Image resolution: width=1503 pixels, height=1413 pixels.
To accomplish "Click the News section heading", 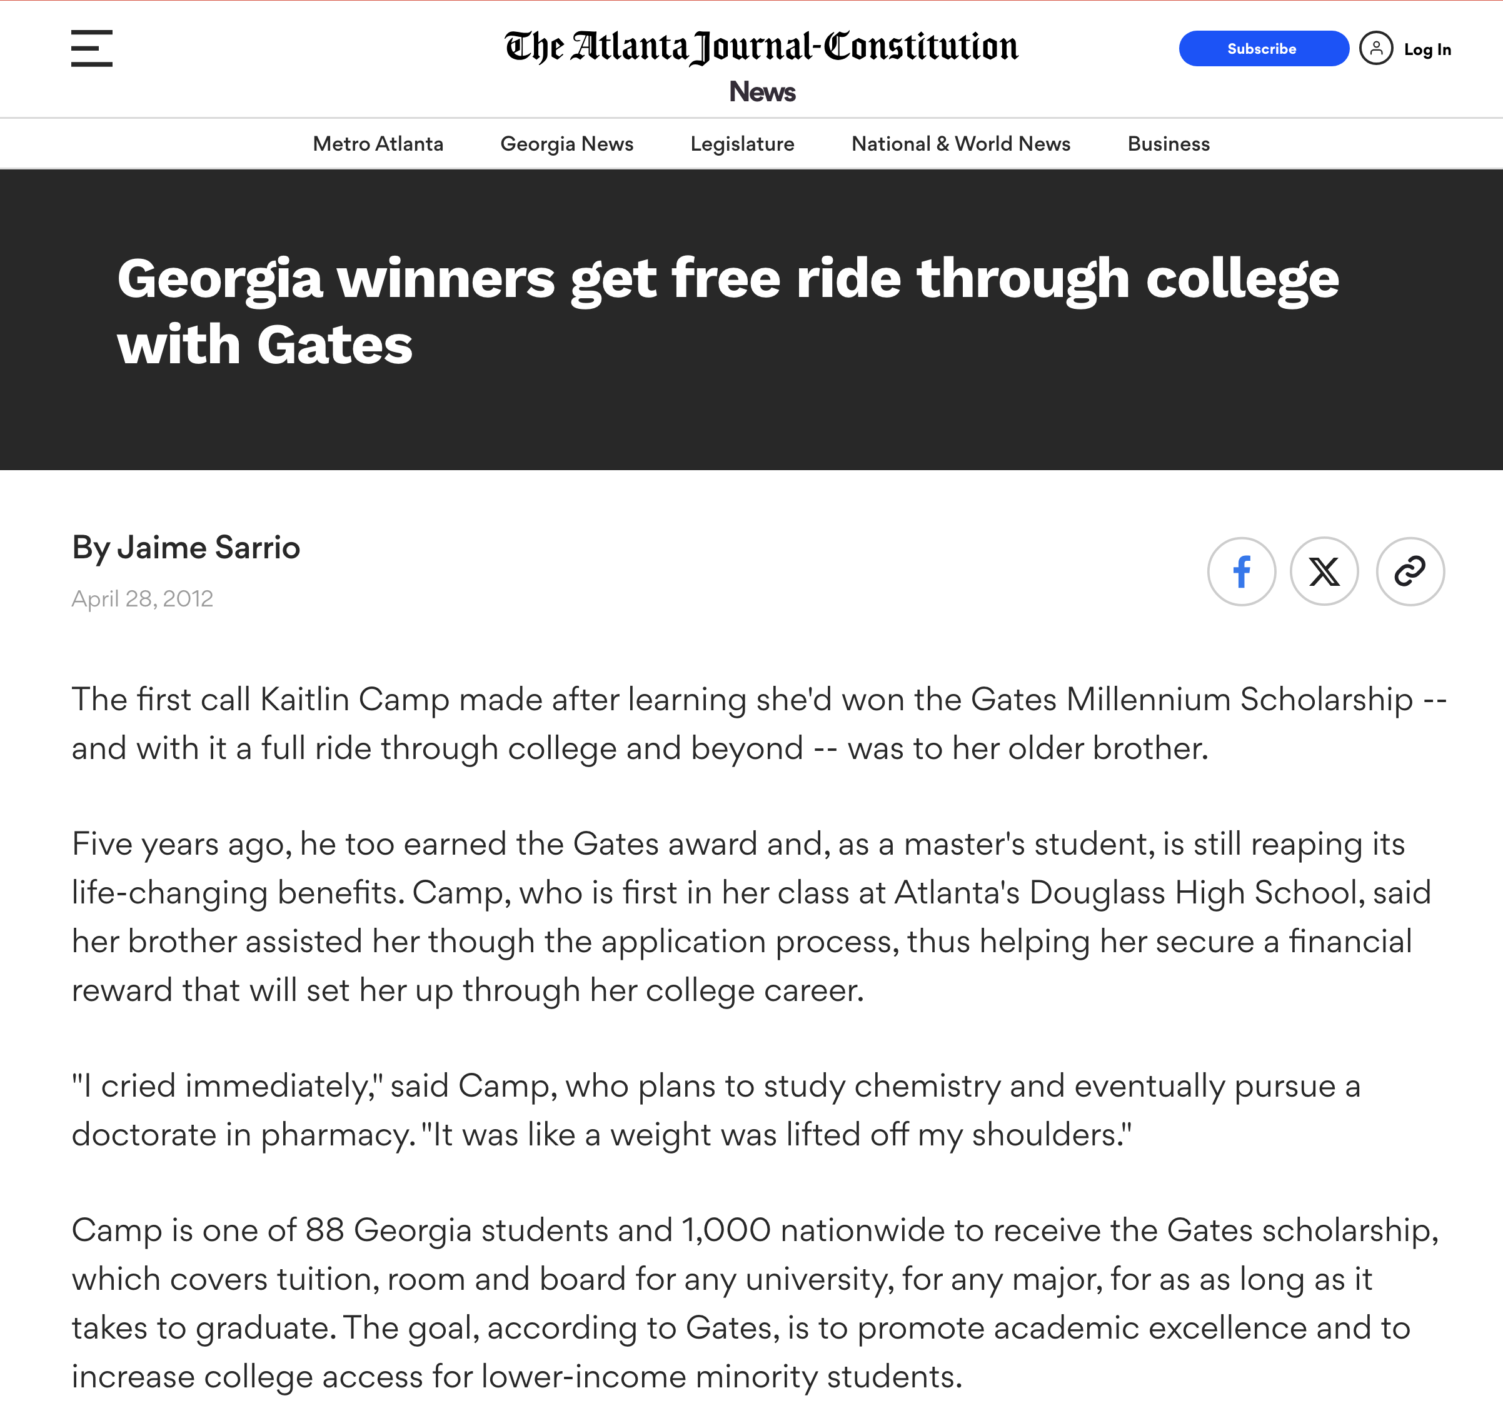I will click(x=762, y=91).
